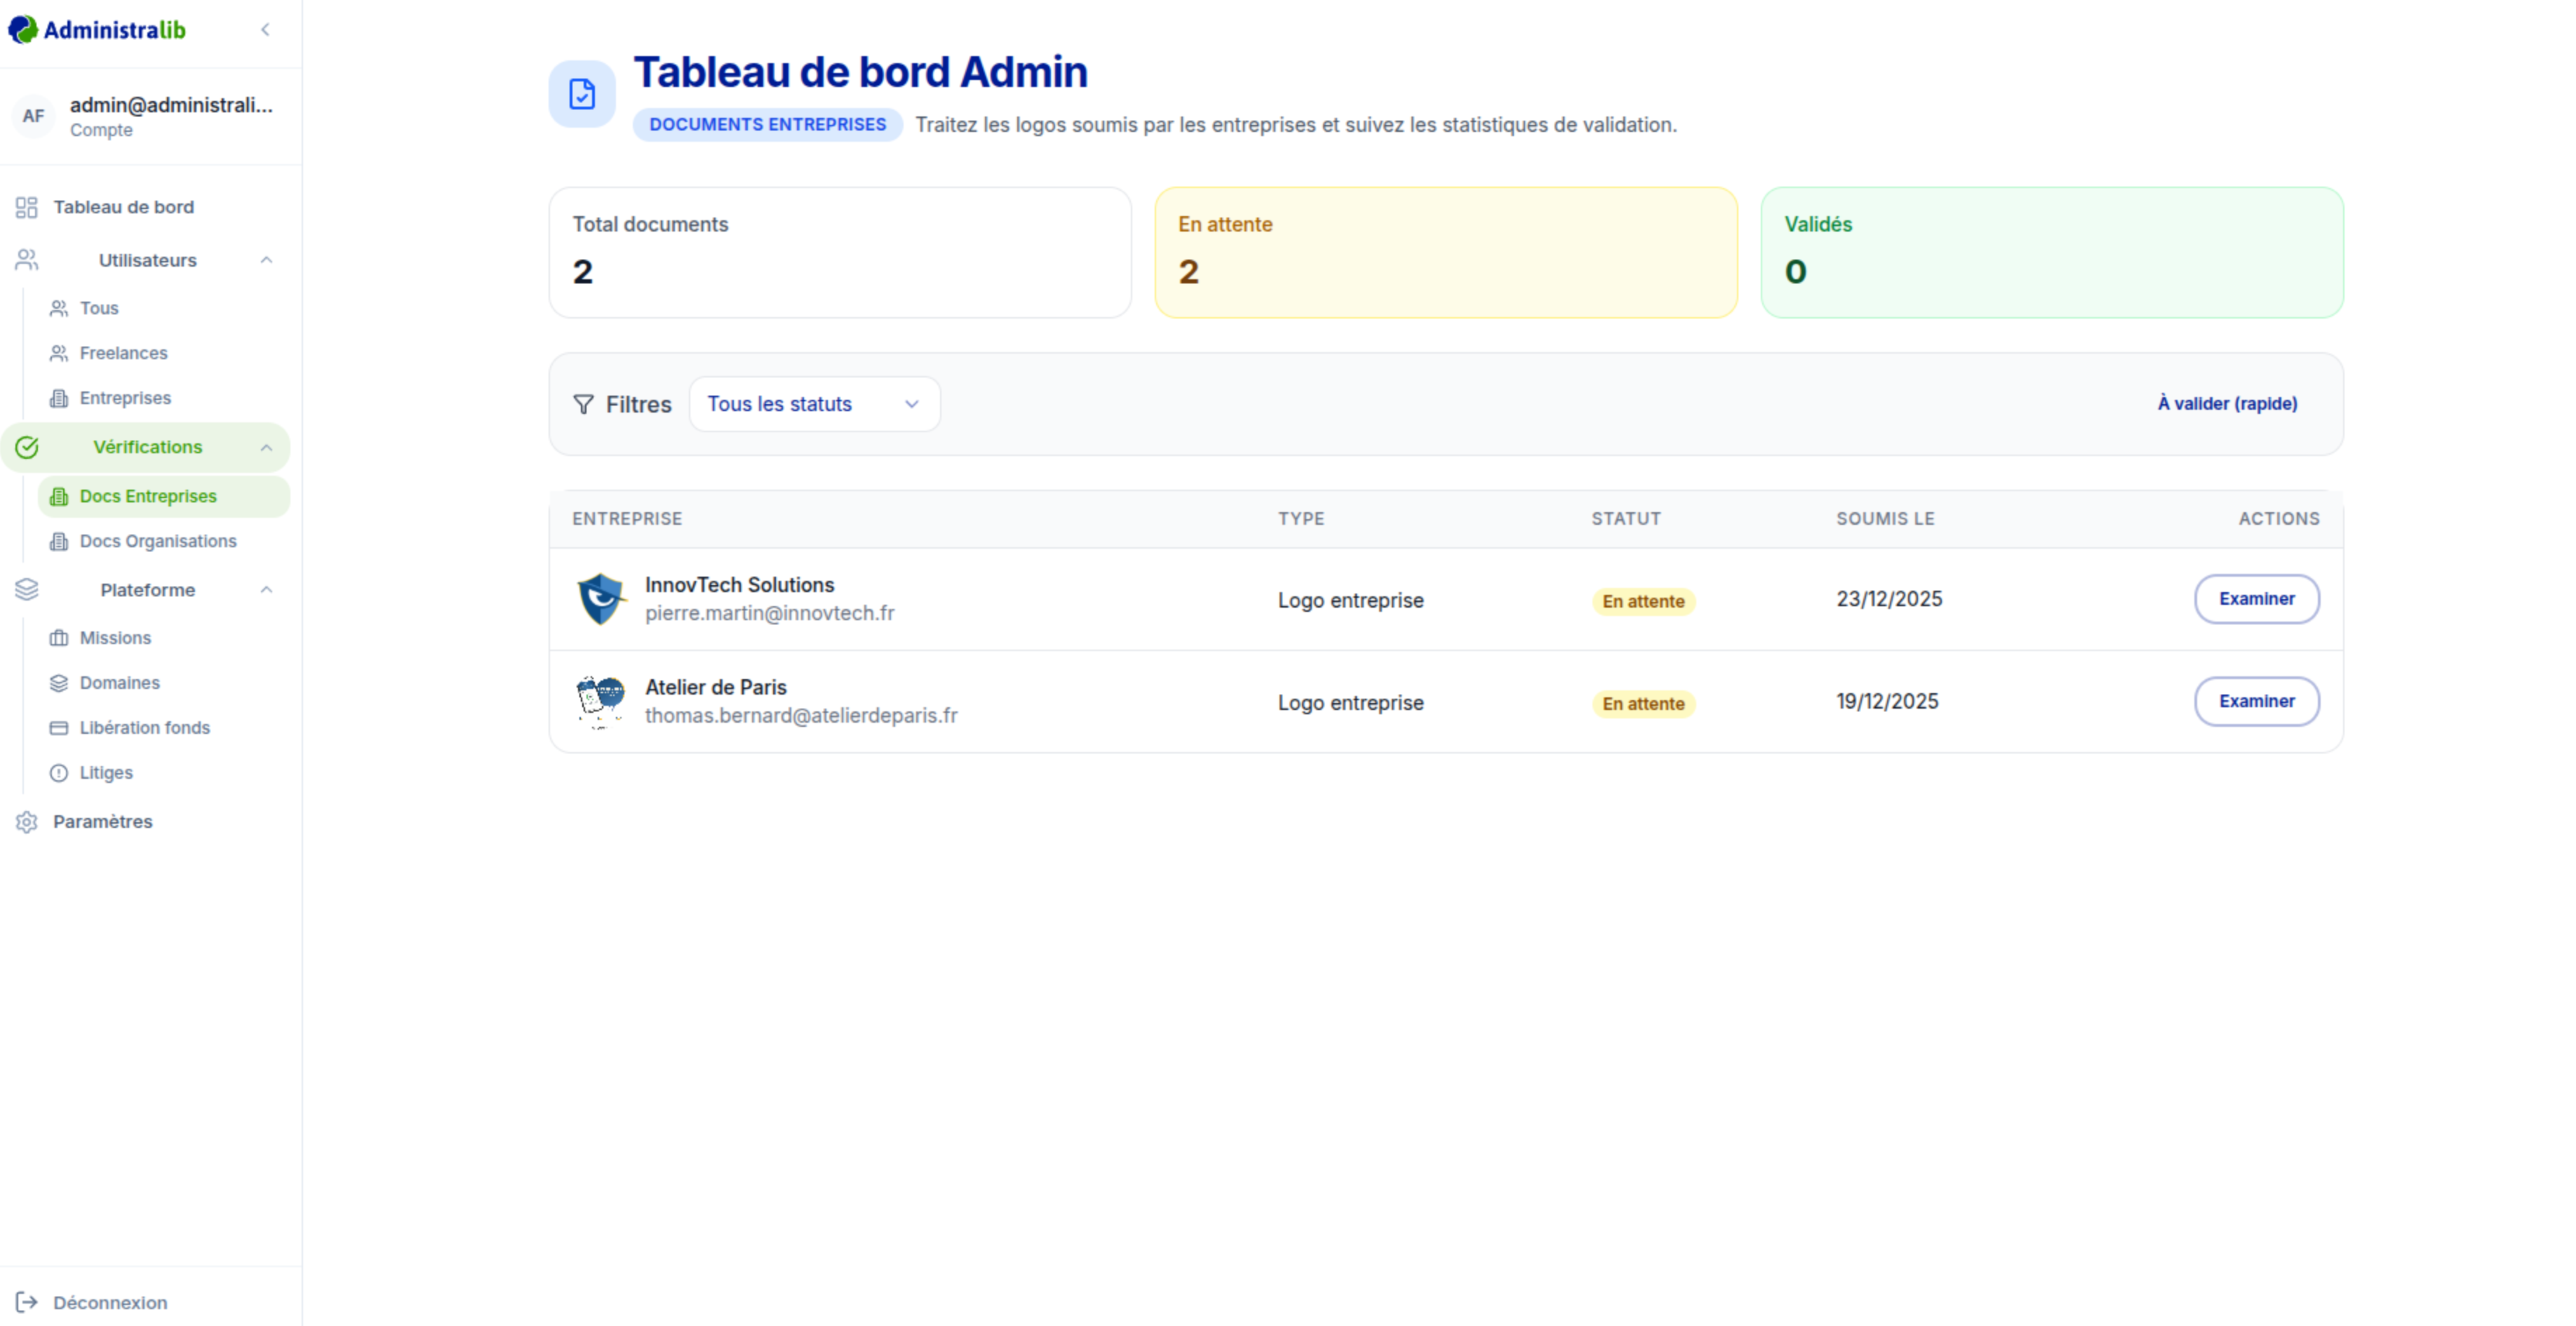Image resolution: width=2576 pixels, height=1326 pixels.
Task: Click the Libération fonds card icon
Action: 59,728
